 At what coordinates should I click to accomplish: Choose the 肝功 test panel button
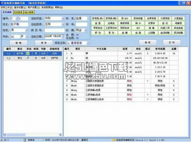click(x=98, y=33)
